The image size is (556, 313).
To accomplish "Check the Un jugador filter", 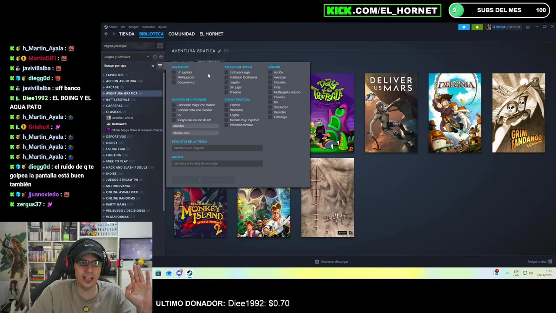I will coord(174,72).
